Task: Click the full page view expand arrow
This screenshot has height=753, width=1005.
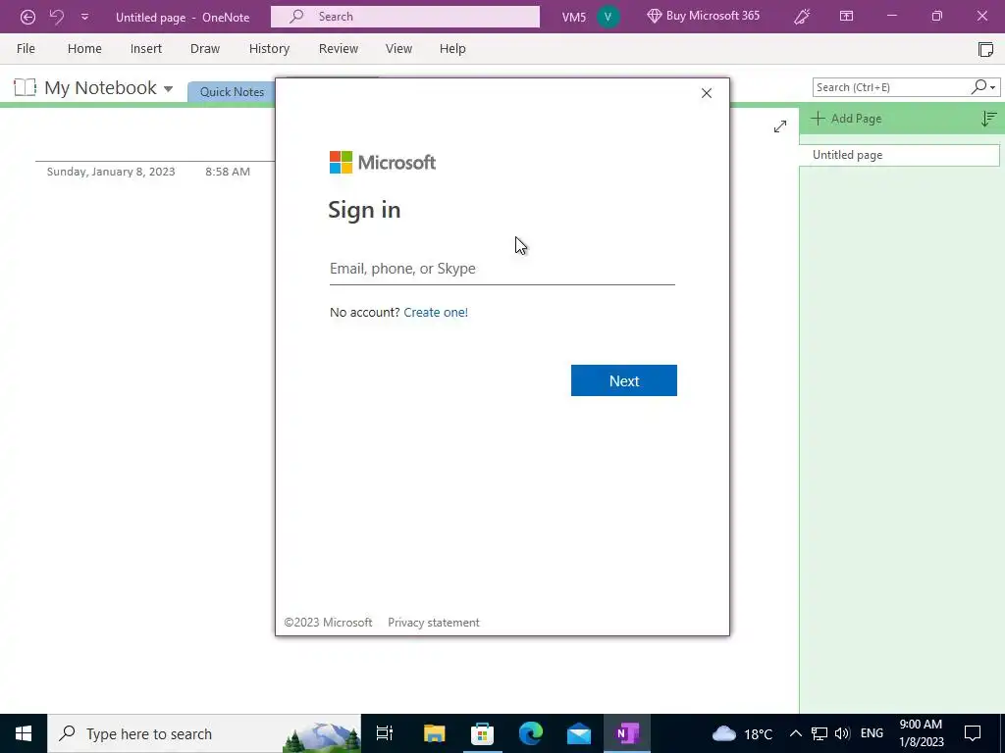Action: click(780, 126)
